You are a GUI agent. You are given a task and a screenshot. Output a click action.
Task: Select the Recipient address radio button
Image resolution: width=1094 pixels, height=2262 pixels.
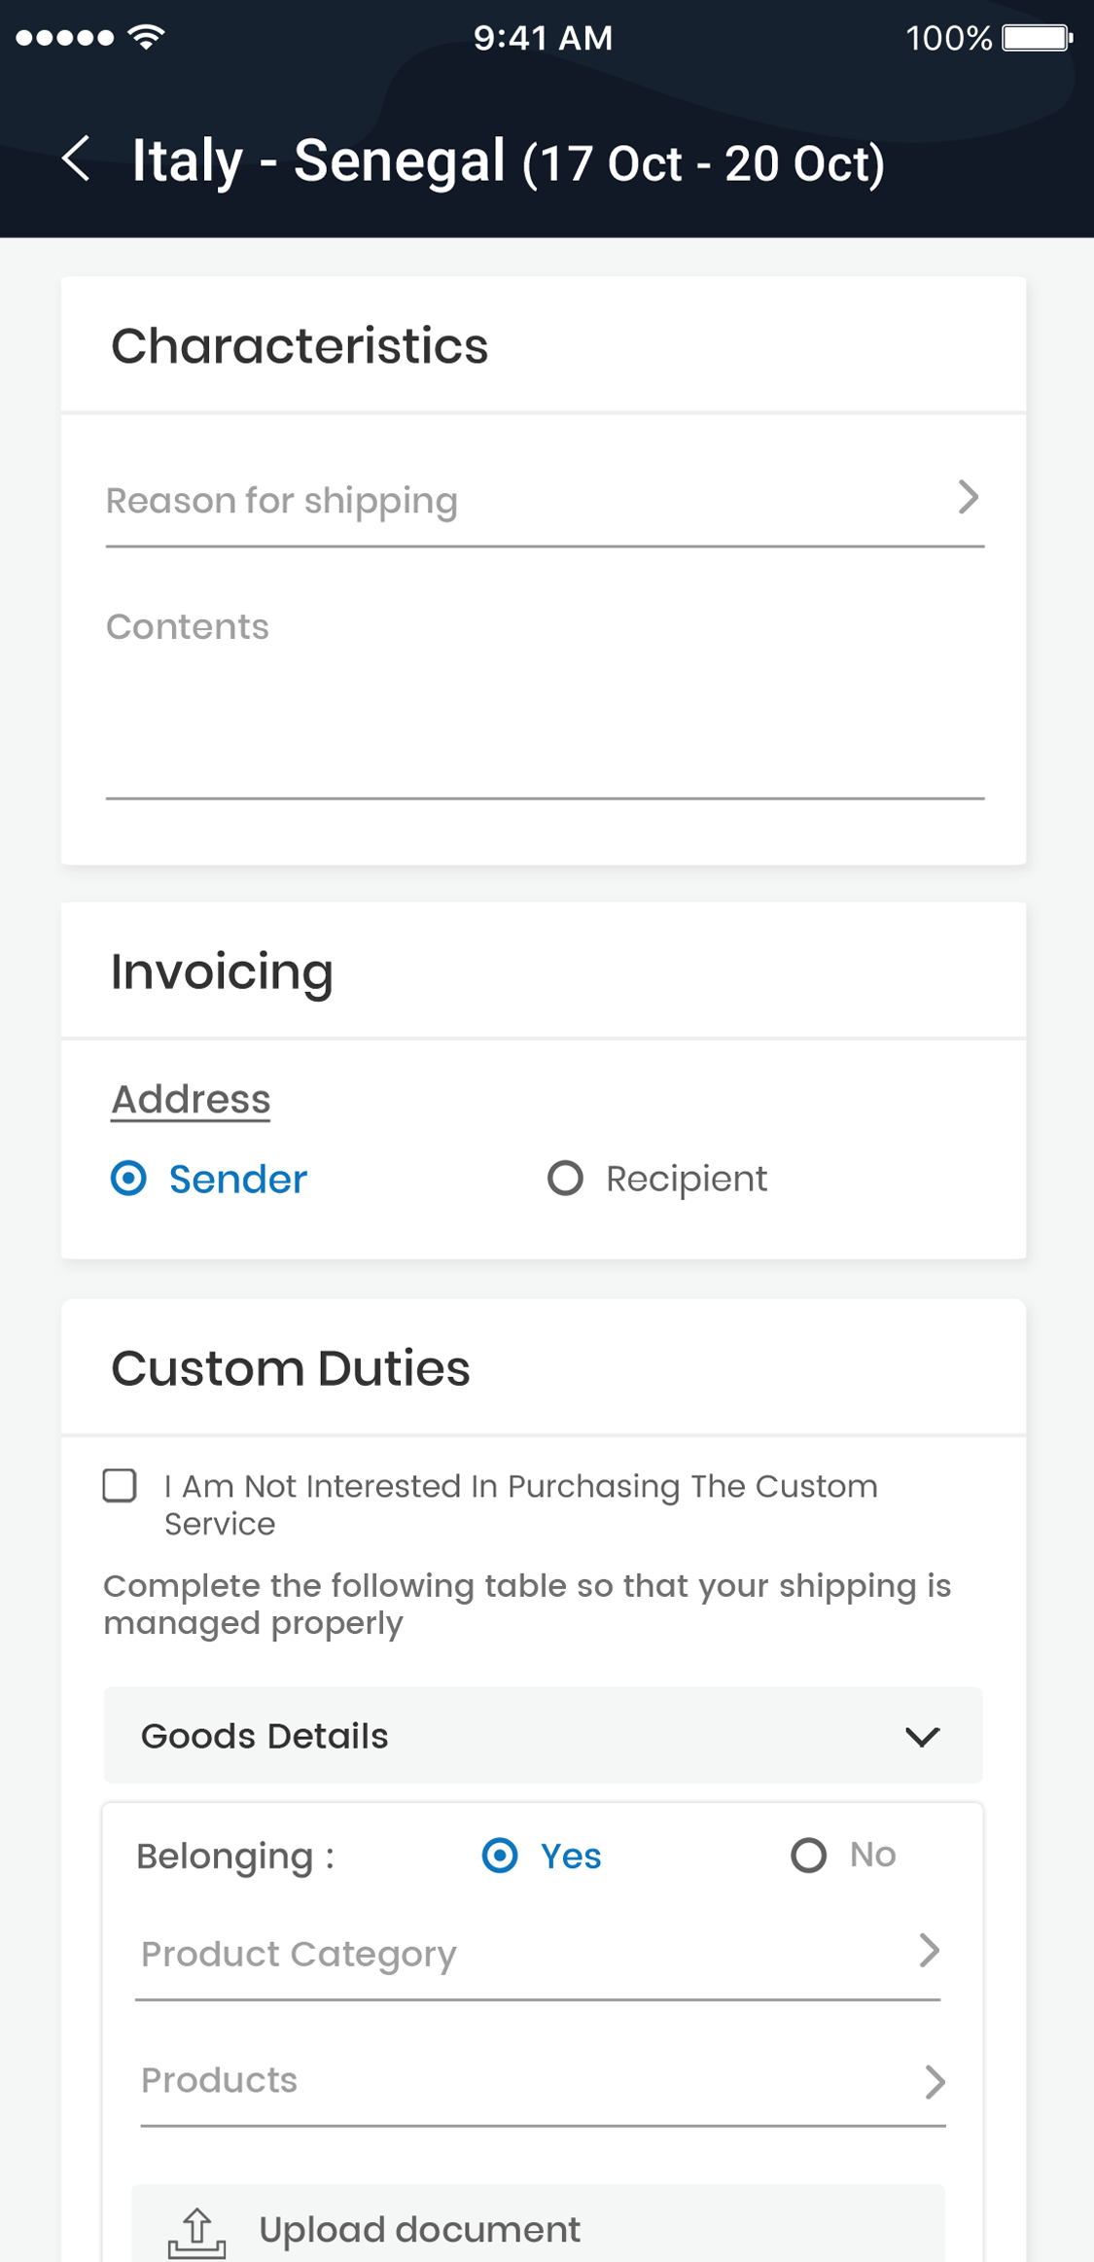(565, 1179)
